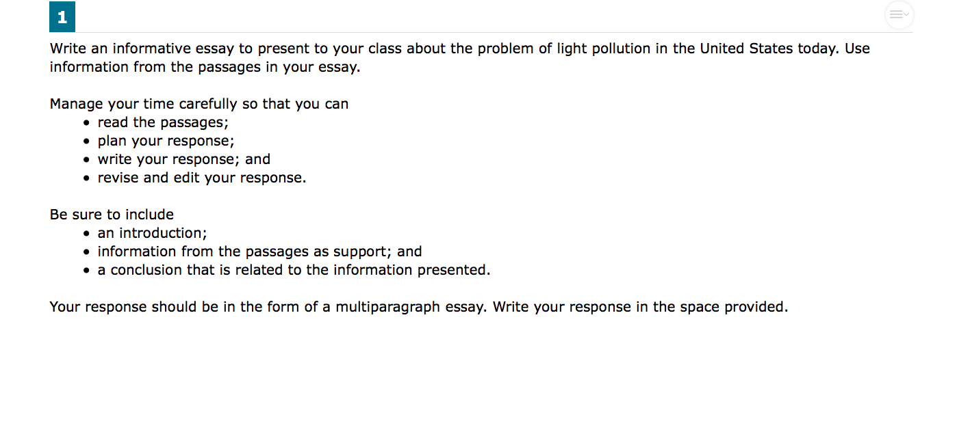Viewport: 970px width, 447px height.
Task: Click 'revise and edit your response.' bullet
Action: click(202, 178)
